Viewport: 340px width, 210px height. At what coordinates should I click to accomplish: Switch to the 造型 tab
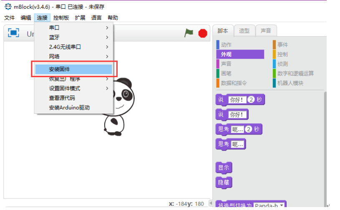click(x=244, y=31)
